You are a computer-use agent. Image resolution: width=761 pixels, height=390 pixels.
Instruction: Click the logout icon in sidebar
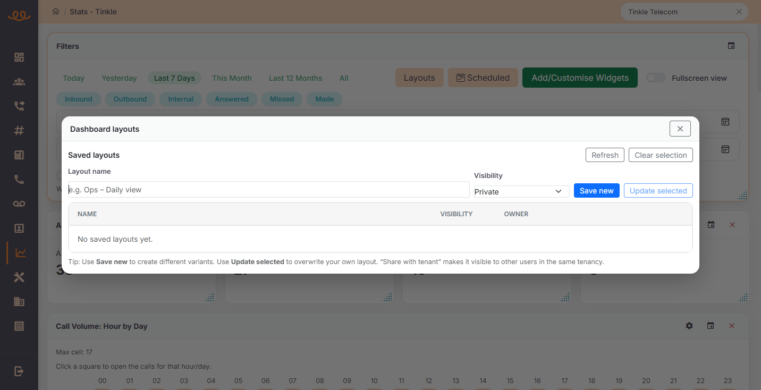[19, 371]
